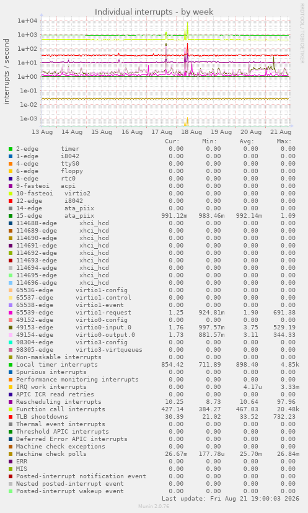Click the olive virtio0-input.0 legend swatch
308x513 pixels.
11,328
